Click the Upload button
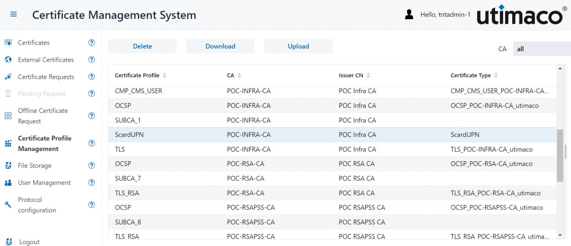Viewport: 571px width, 246px height. tap(298, 46)
